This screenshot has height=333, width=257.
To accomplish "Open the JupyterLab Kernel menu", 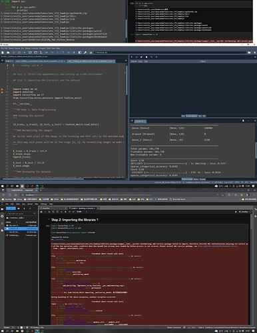I will [30, 204].
